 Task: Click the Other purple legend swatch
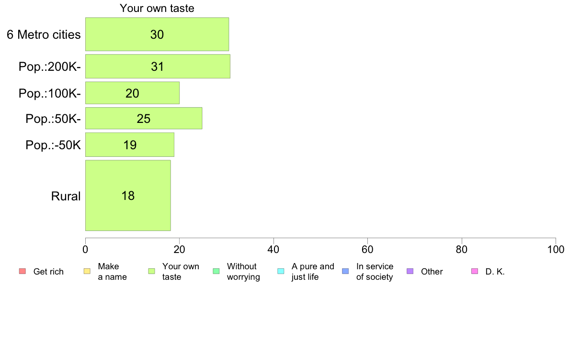tap(410, 271)
